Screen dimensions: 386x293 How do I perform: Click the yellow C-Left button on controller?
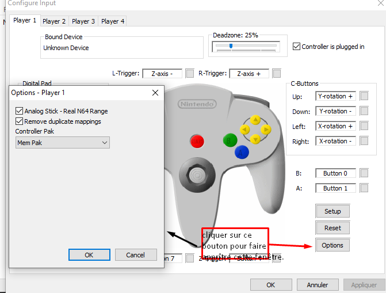[x=244, y=130]
